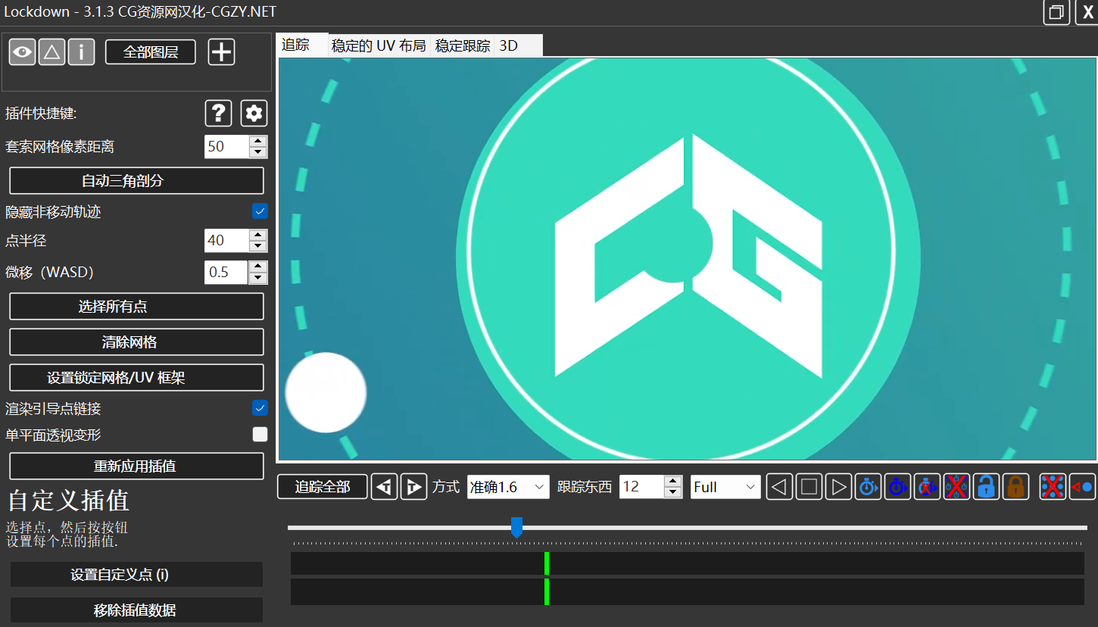Click the plus icon to add layer
The width and height of the screenshot is (1098, 627).
pyautogui.click(x=221, y=51)
